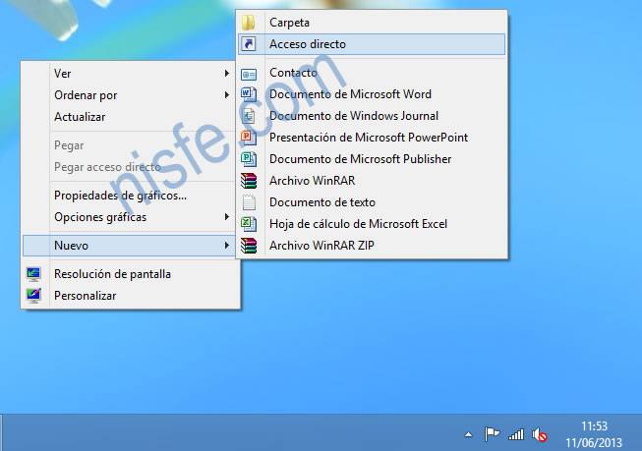Choose Personalizar from the context menu
This screenshot has width=642, height=451.
tap(131, 296)
